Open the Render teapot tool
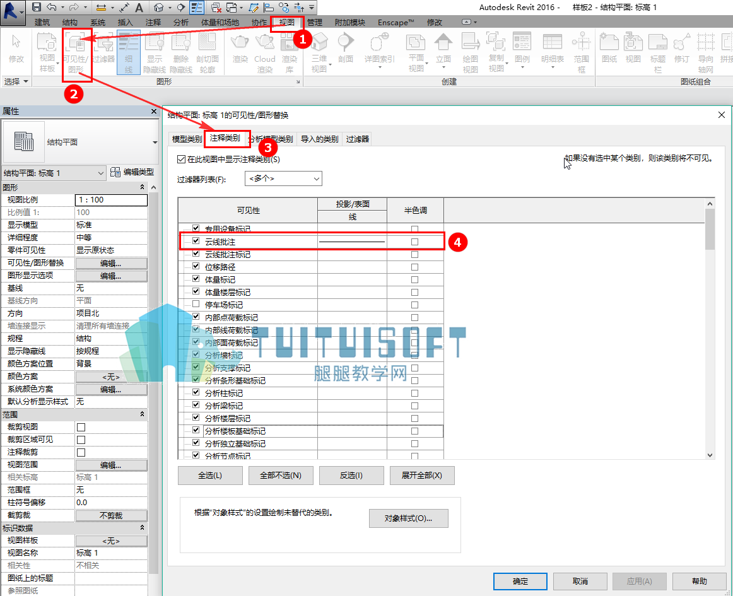 click(x=240, y=48)
